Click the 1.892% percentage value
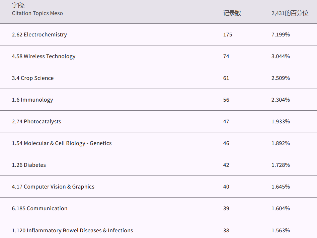317x238 pixels. pos(281,143)
